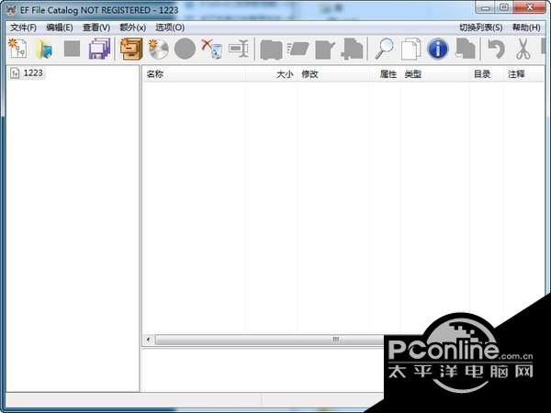Click the blank pages copy icon
The height and width of the screenshot is (413, 551).
[410, 49]
